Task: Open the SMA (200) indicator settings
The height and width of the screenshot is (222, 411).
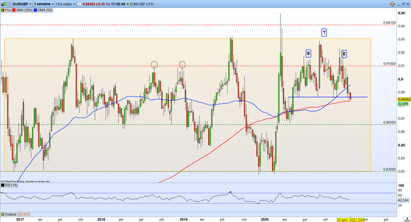Action: point(24,10)
